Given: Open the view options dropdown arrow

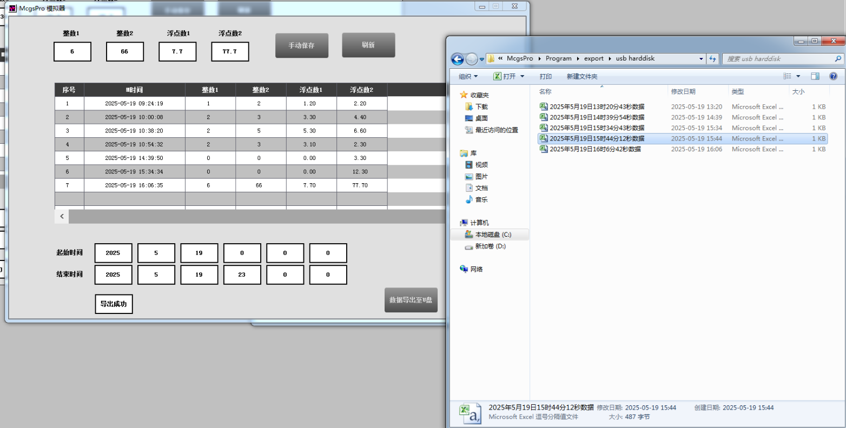Looking at the screenshot, I should (x=798, y=76).
